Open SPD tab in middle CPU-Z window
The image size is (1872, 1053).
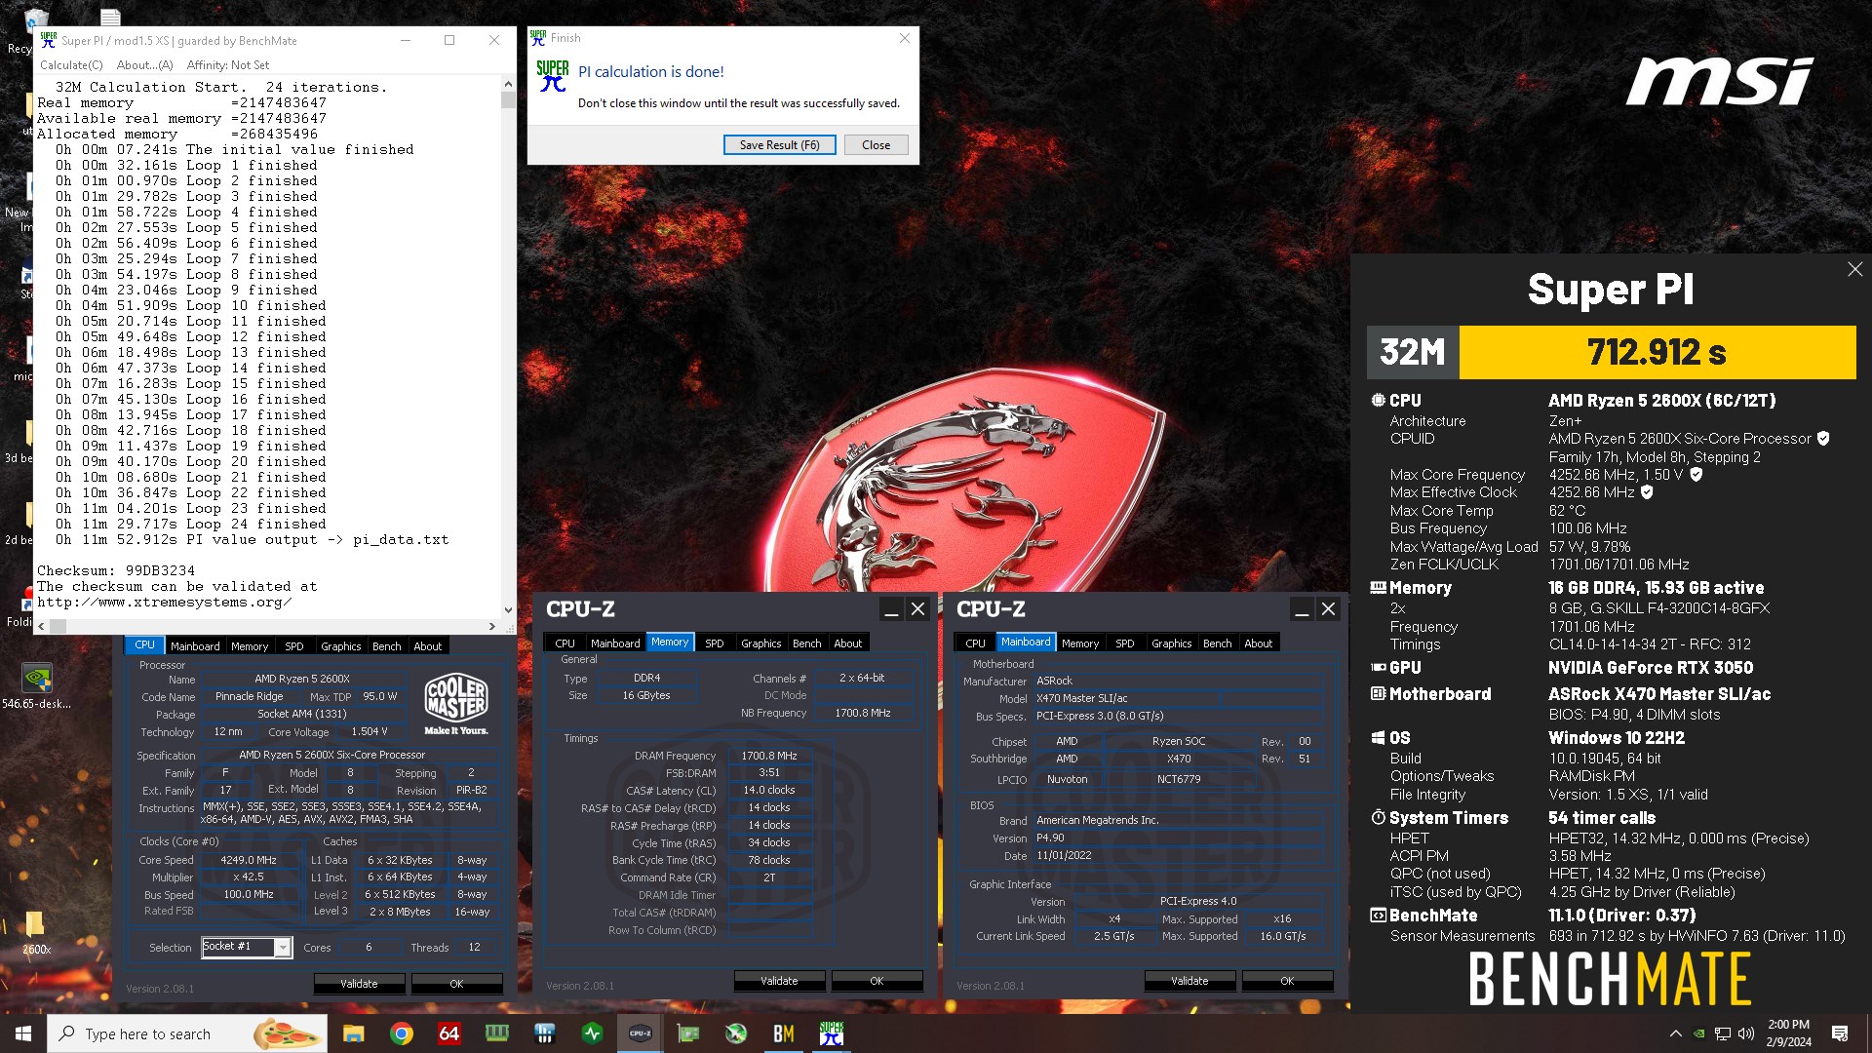coord(715,643)
